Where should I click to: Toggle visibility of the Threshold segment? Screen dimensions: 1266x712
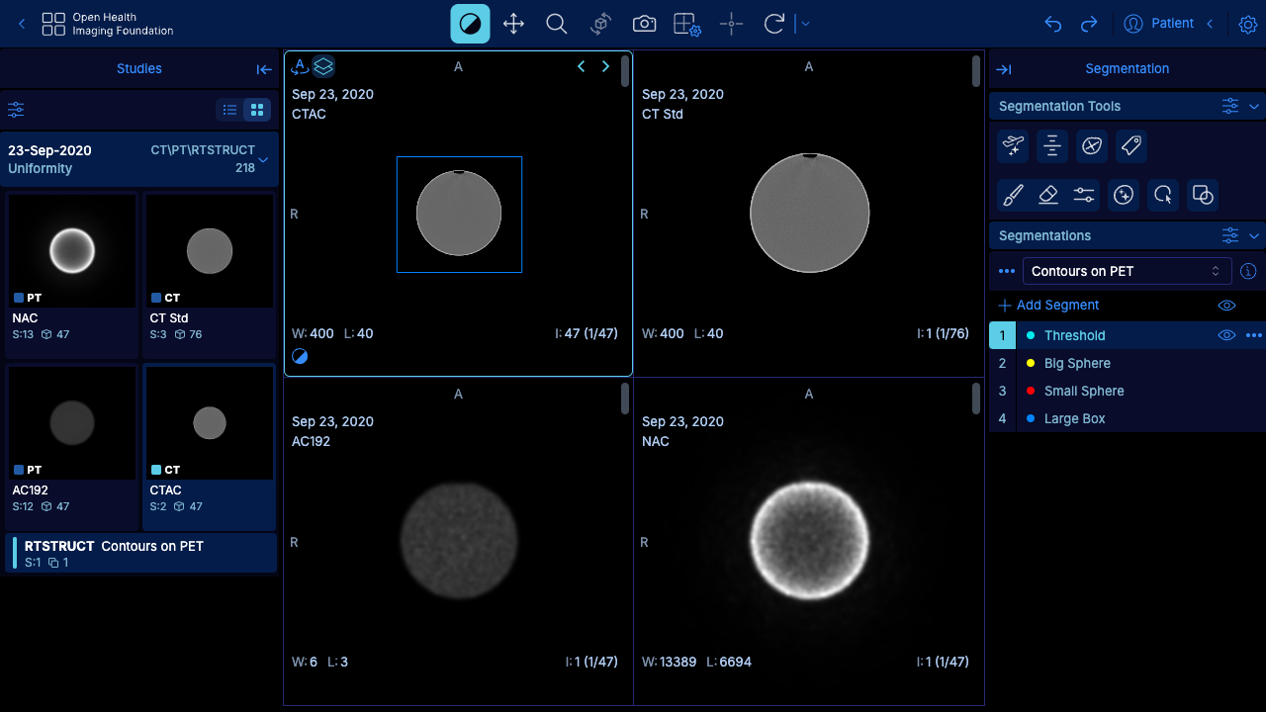click(x=1226, y=335)
